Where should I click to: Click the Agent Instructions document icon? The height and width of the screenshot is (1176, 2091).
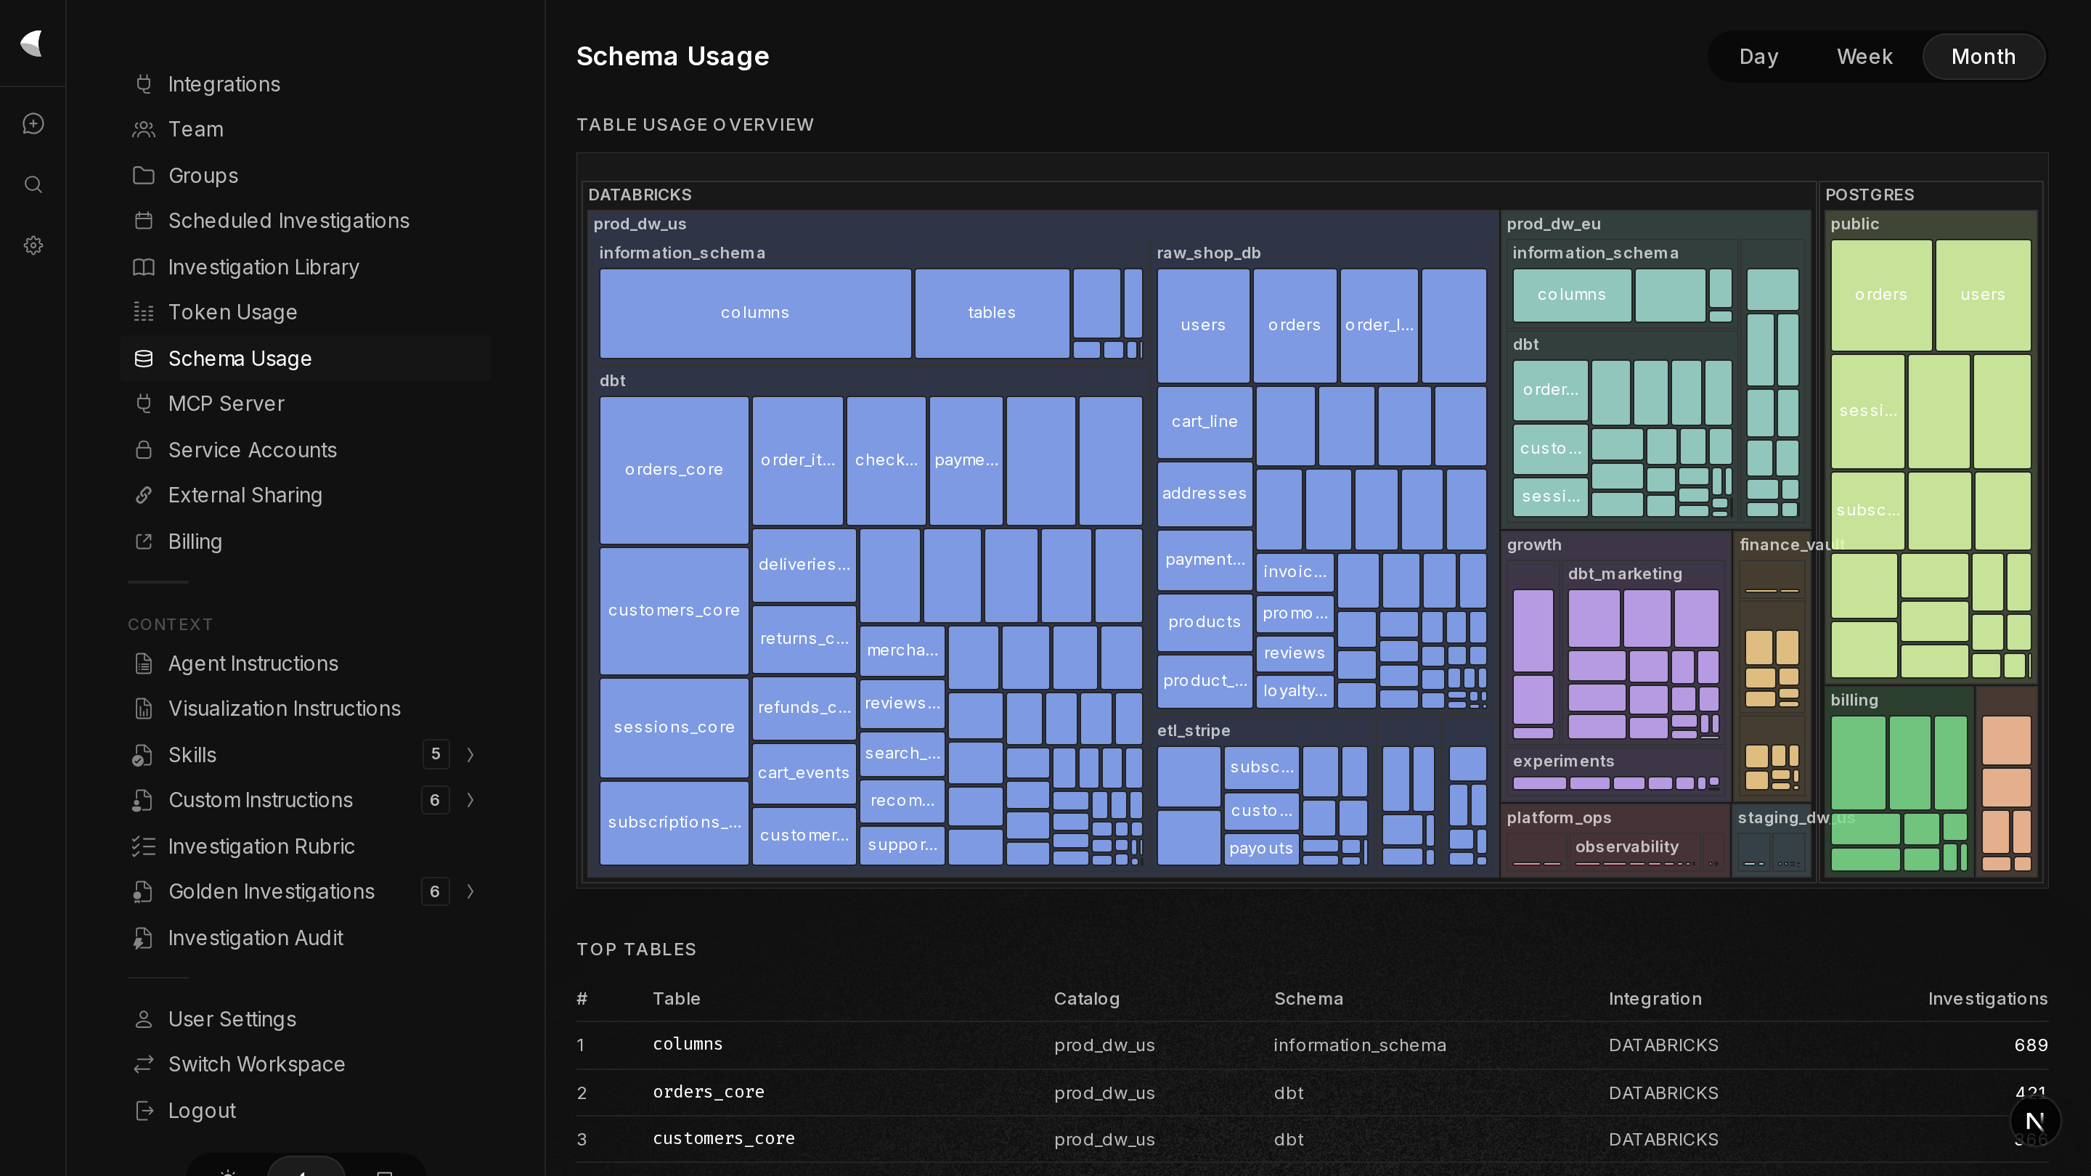[x=144, y=663]
